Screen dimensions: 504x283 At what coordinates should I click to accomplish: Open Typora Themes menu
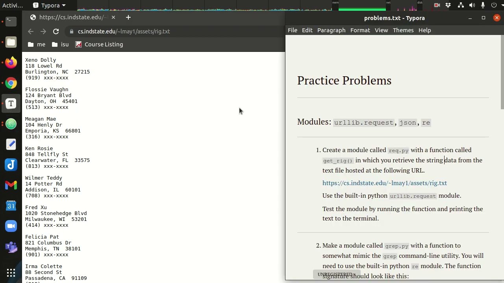pyautogui.click(x=403, y=30)
